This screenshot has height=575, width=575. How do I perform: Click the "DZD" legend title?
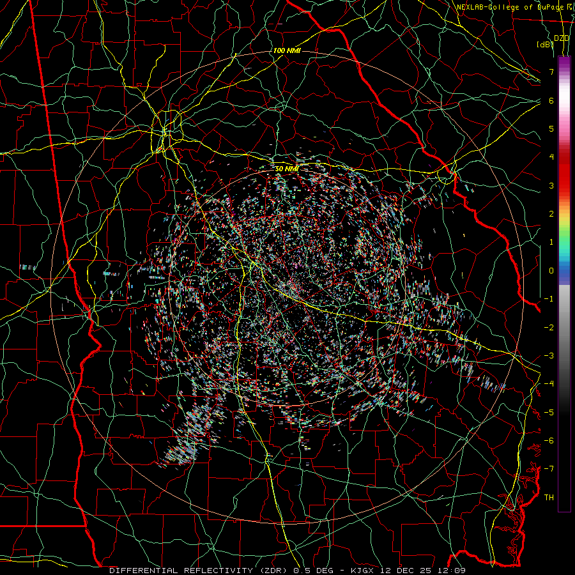tap(561, 38)
